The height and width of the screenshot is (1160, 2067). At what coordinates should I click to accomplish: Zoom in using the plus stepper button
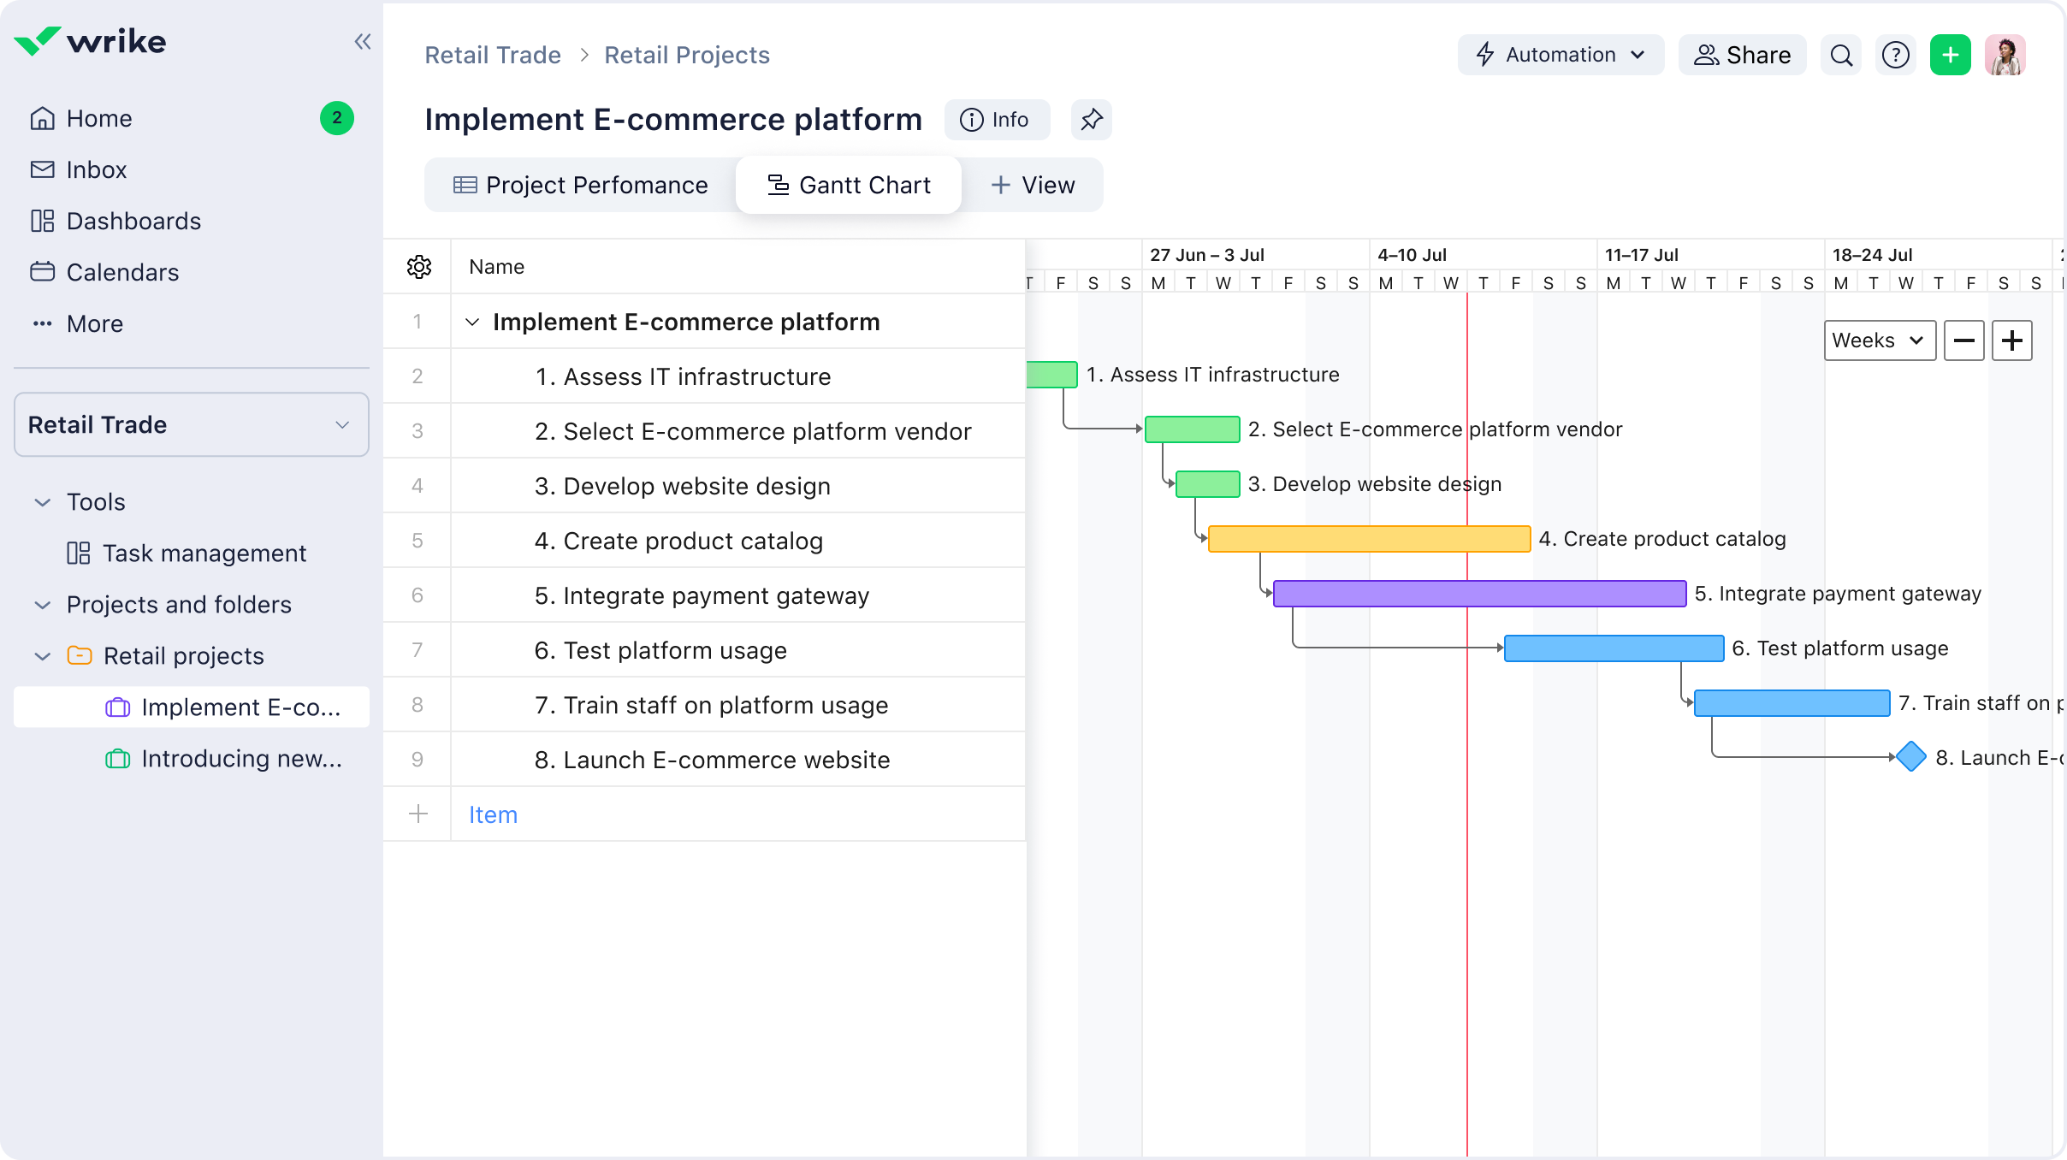coord(2013,340)
